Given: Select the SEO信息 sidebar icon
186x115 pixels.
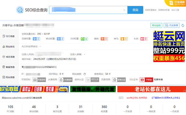Looking at the screenshot, I should tap(4, 36).
